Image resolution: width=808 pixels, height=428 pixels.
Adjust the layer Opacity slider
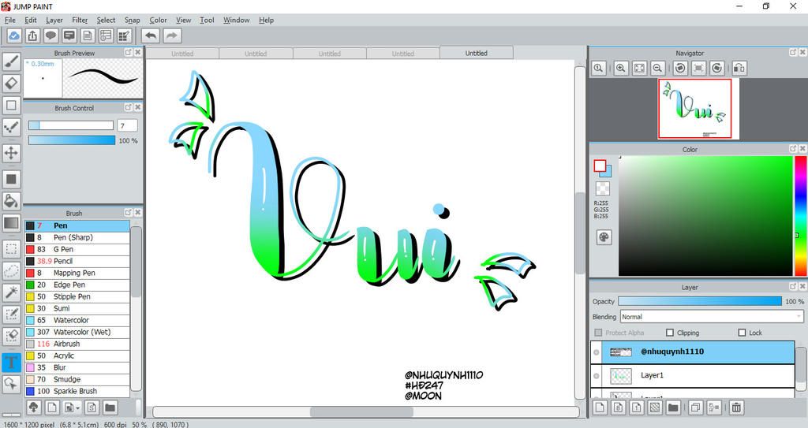(700, 301)
